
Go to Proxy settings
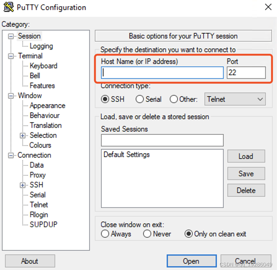click(38, 175)
